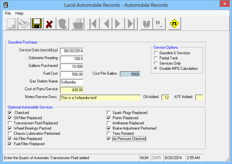The width and height of the screenshot is (232, 164).
Task: Click the status bar hint message text
Action: click(47, 158)
